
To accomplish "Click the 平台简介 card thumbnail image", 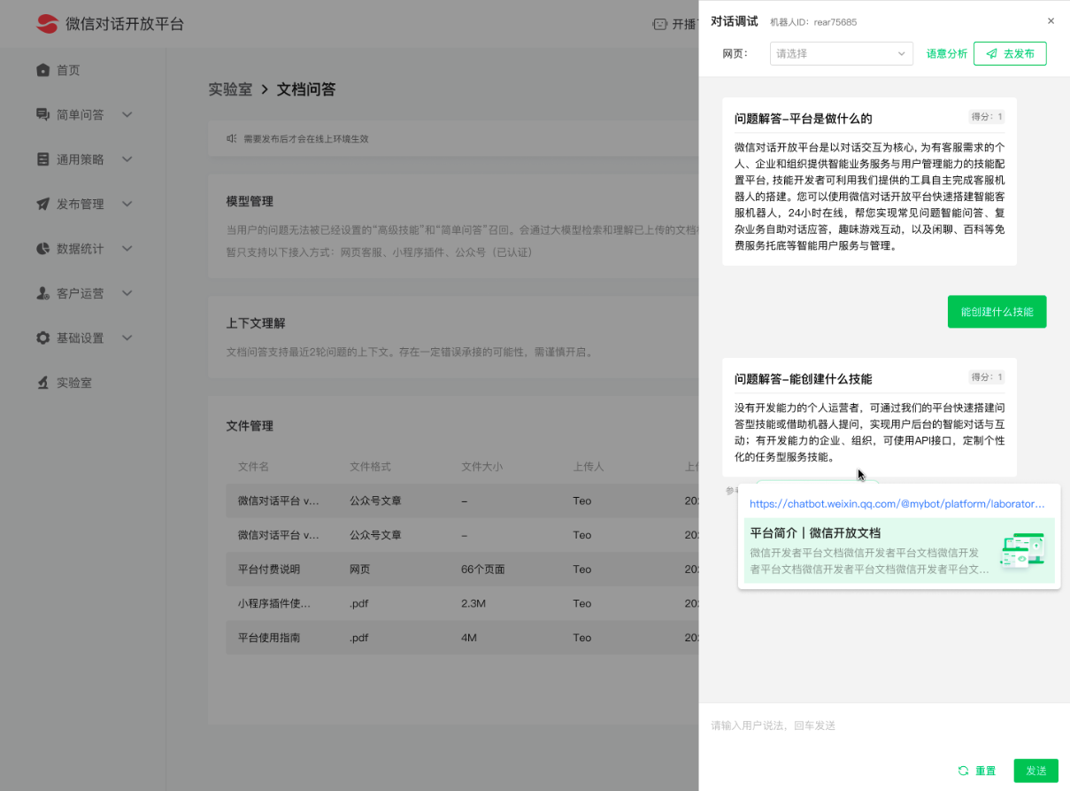I will tap(1022, 550).
